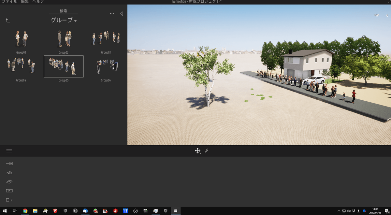This screenshot has width=391, height=215.
Task: Open the Settings leaf icon
Action: click(9, 182)
